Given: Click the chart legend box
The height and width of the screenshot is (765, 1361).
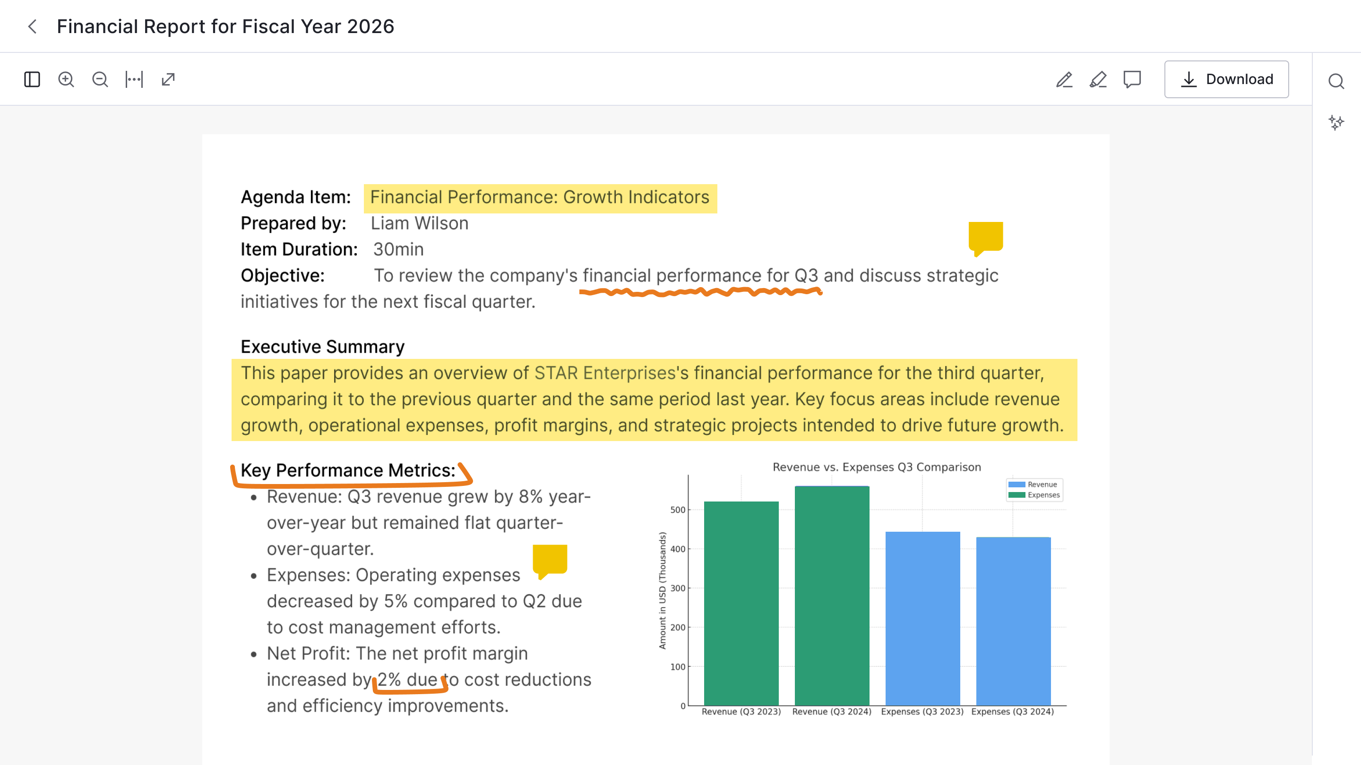Looking at the screenshot, I should click(1034, 489).
